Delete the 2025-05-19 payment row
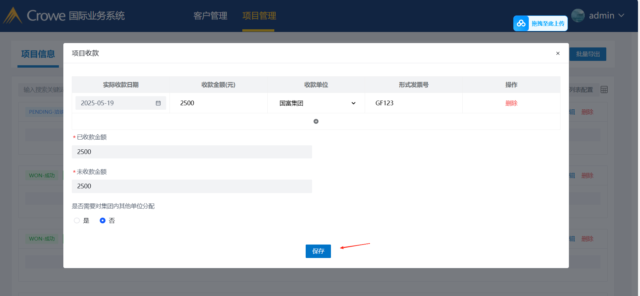Viewport: 640px width, 296px height. 511,103
